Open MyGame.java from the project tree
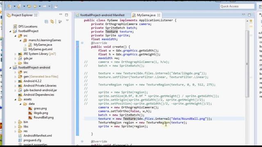The image size is (262, 147). (43, 45)
